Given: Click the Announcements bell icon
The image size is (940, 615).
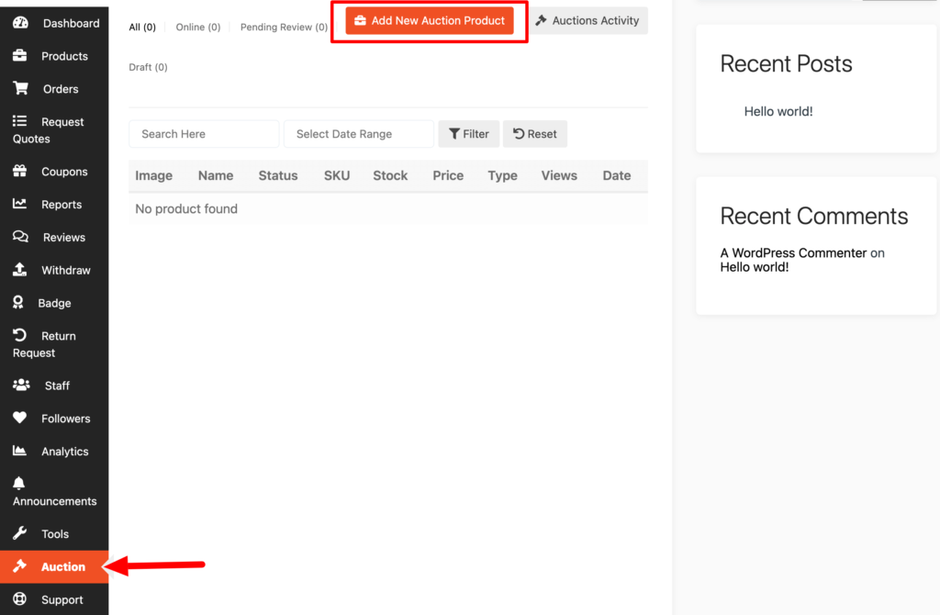Looking at the screenshot, I should (19, 483).
